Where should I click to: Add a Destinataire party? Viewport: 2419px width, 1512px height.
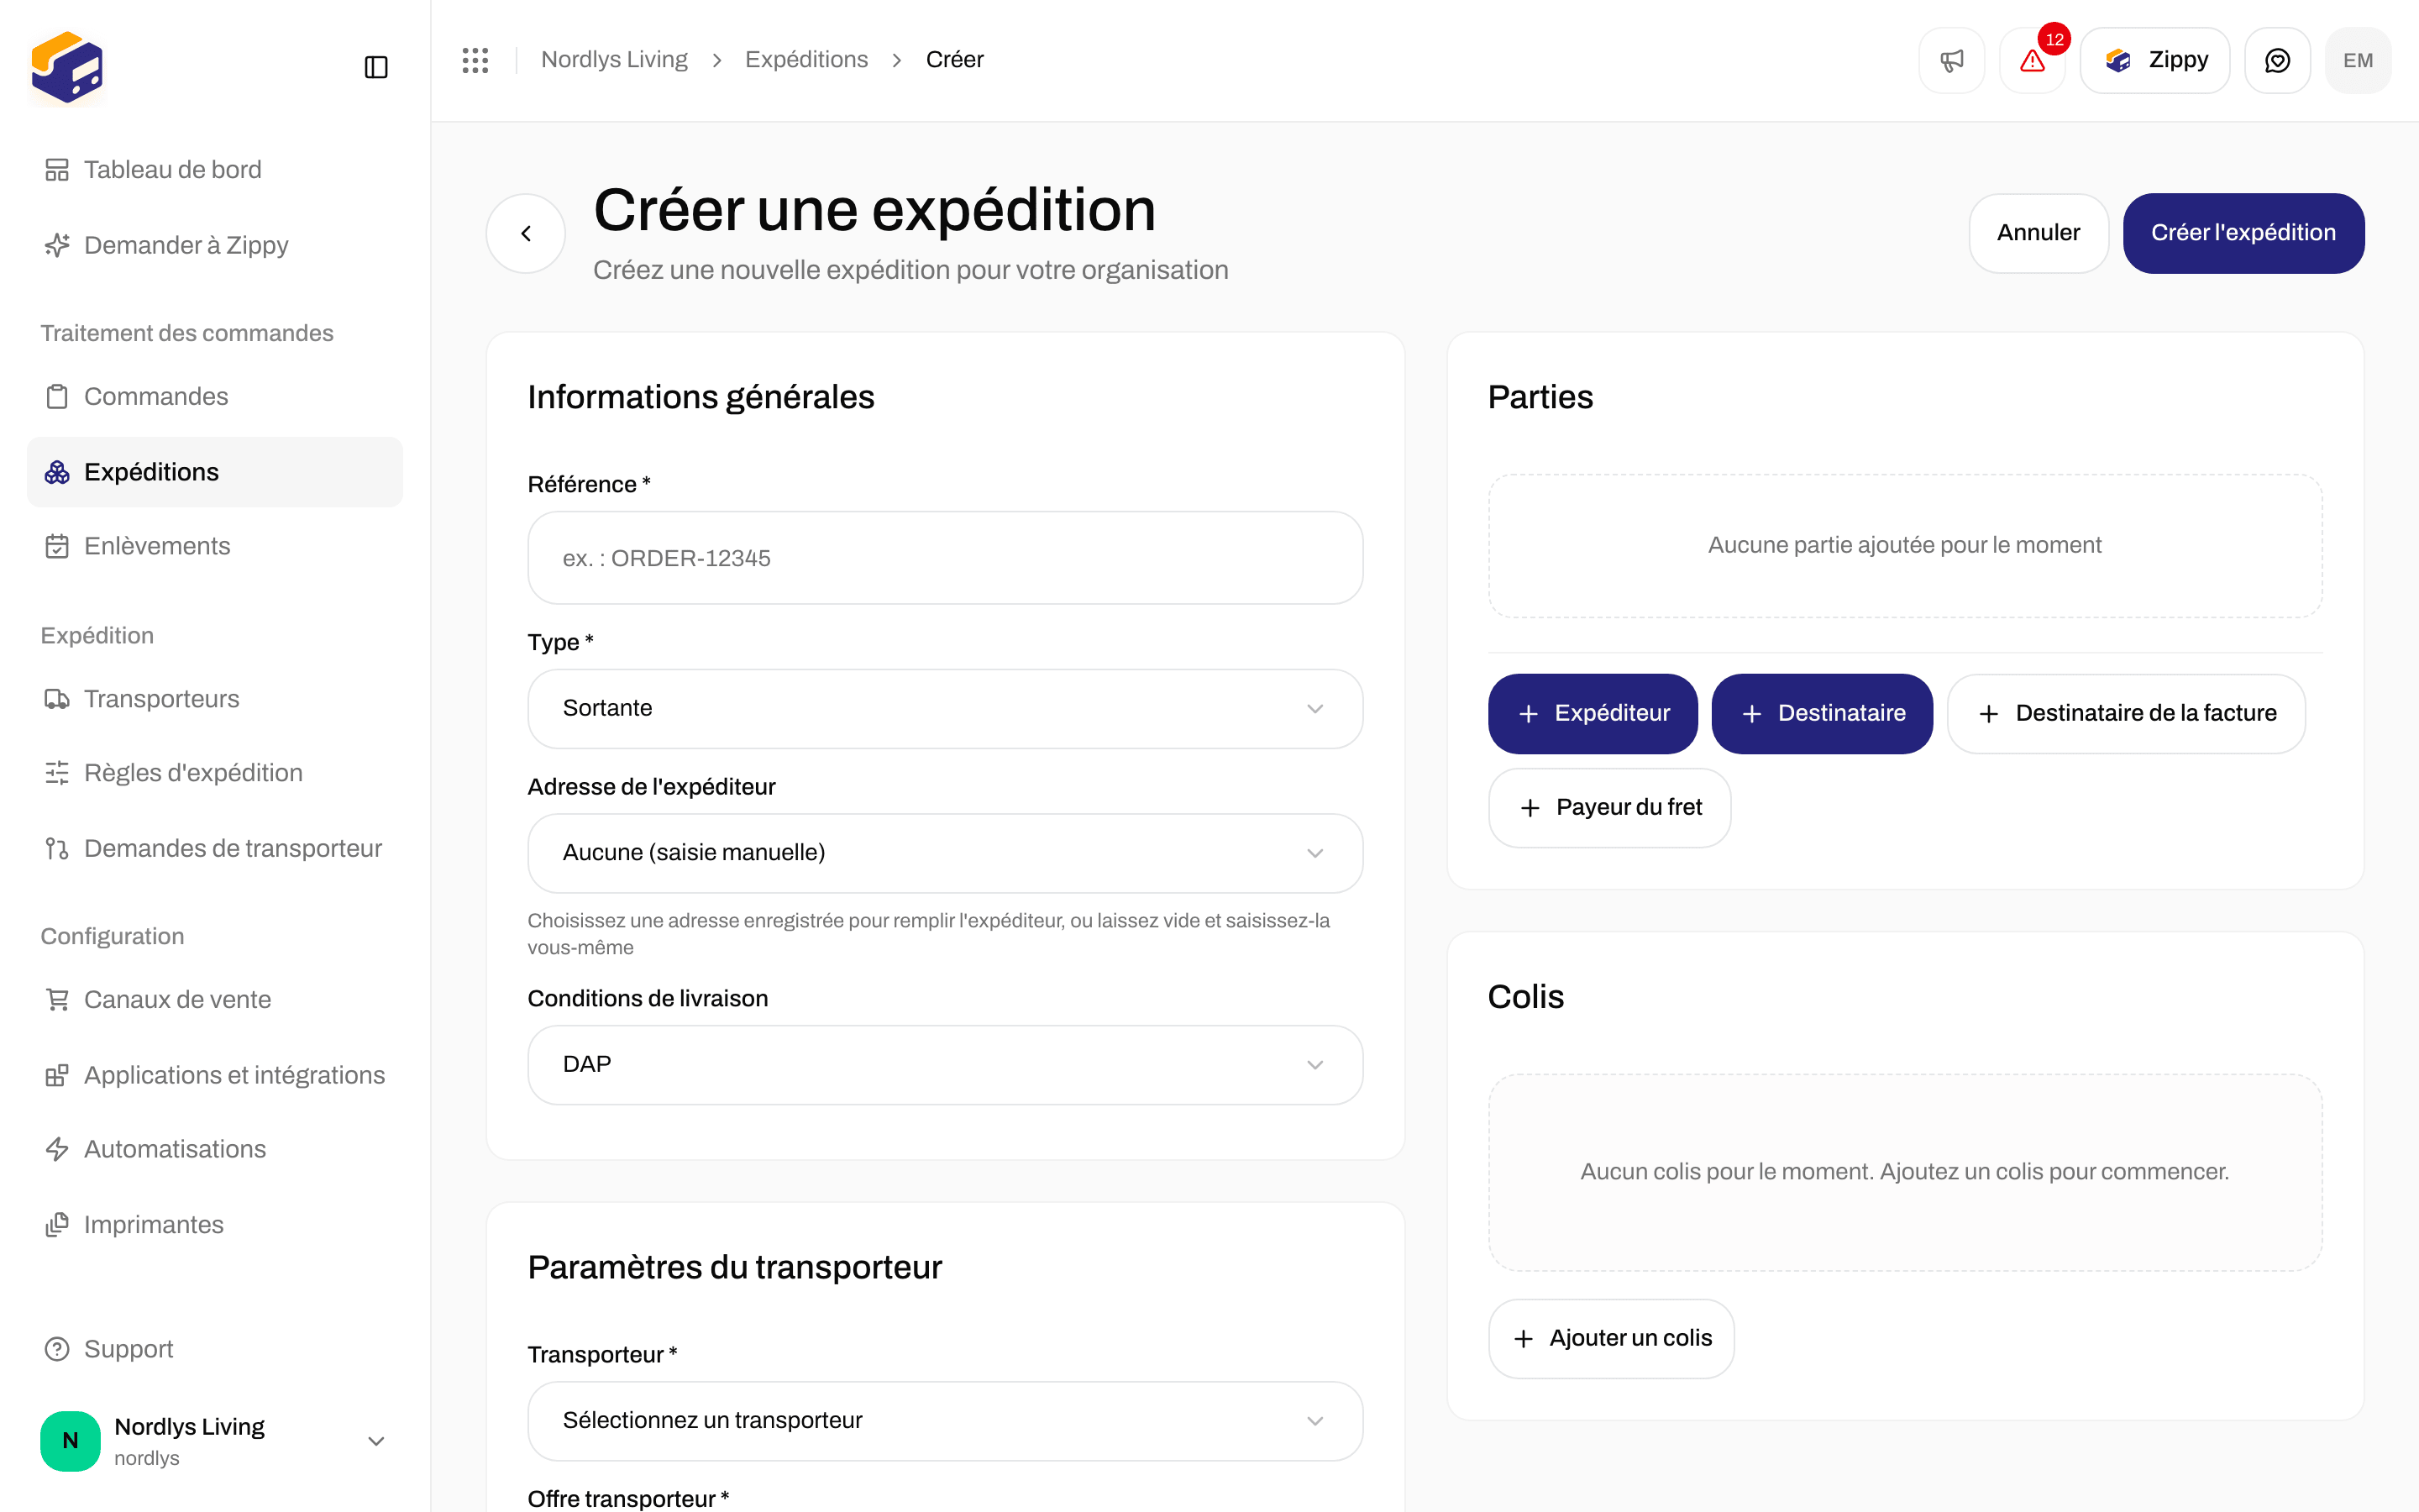1821,714
